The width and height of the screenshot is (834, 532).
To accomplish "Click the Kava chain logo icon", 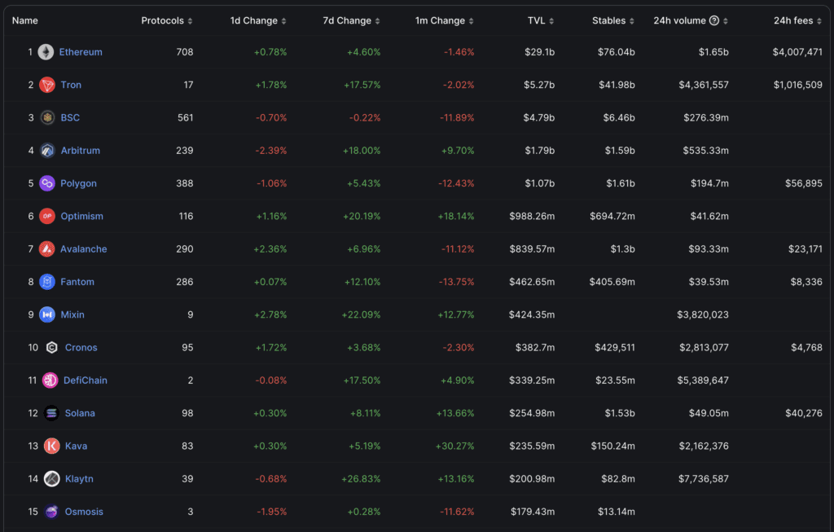I will pos(51,446).
